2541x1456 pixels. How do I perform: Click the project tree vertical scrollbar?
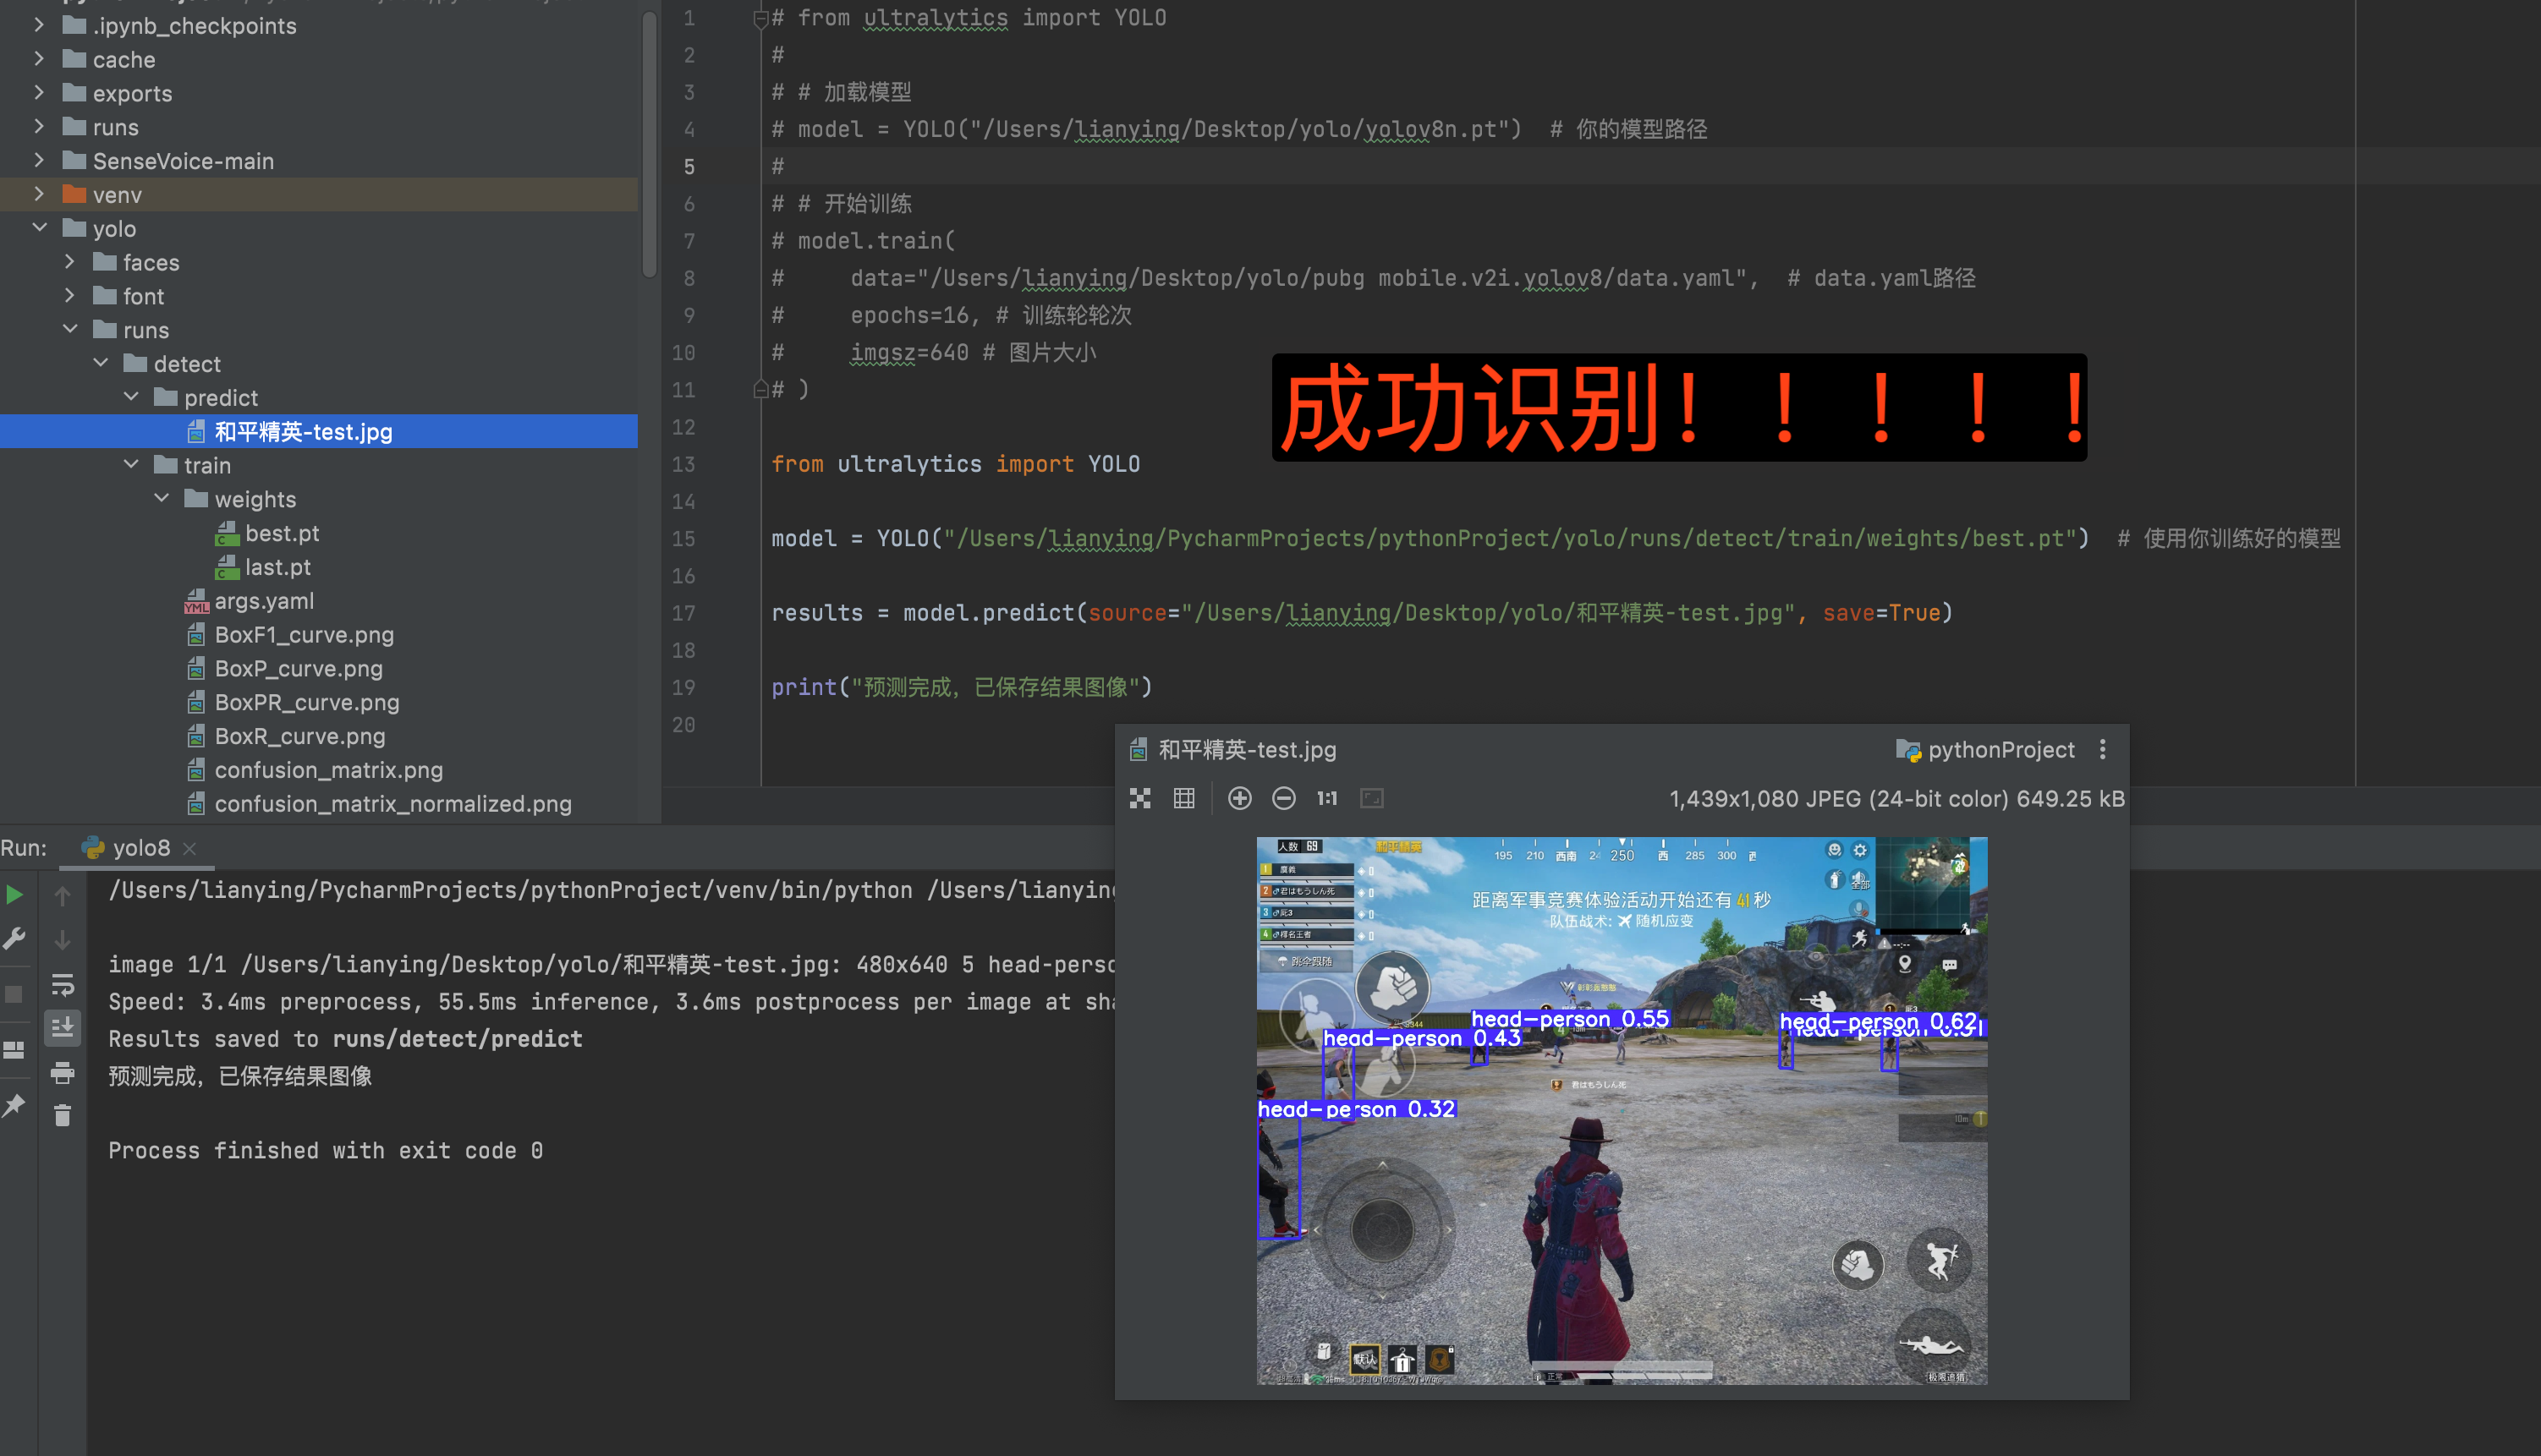pos(650,143)
